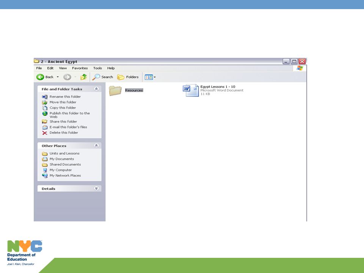Open the Views dropdown button
The width and height of the screenshot is (364, 273).
pos(150,77)
